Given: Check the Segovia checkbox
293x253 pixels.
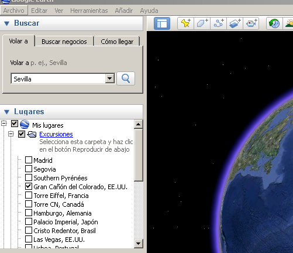Looking at the screenshot, I should tap(29, 169).
